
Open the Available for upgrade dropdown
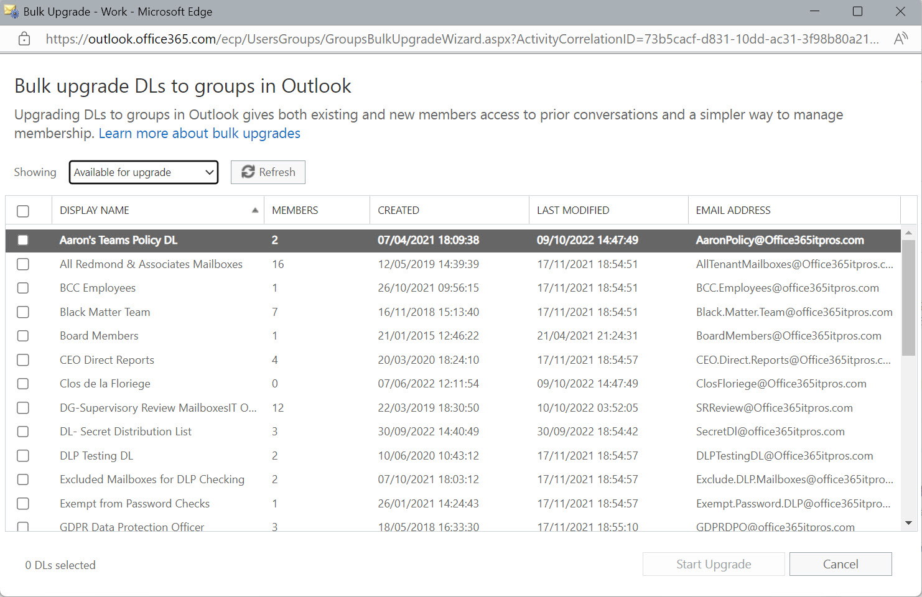[144, 172]
